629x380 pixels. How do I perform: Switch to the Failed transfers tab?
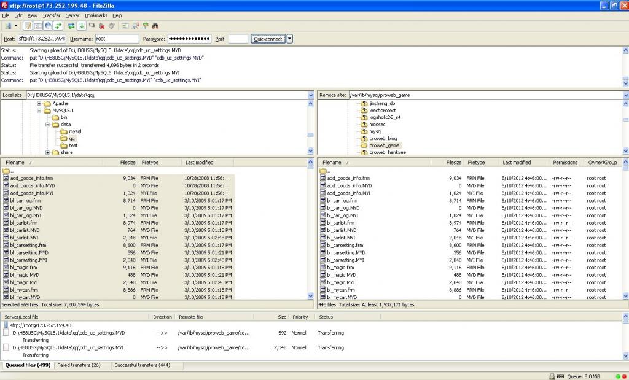pyautogui.click(x=79, y=365)
